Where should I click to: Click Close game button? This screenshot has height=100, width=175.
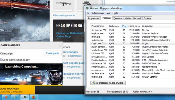point(52,53)
